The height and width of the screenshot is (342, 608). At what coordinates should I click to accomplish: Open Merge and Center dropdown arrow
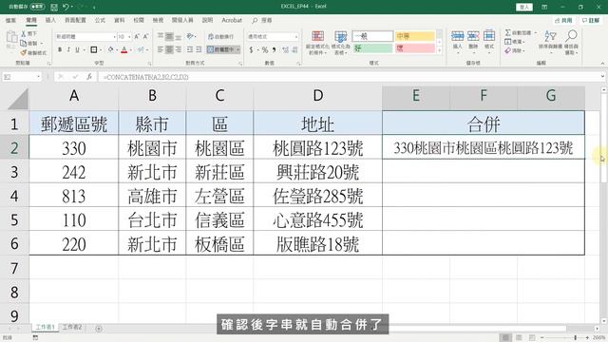[237, 49]
